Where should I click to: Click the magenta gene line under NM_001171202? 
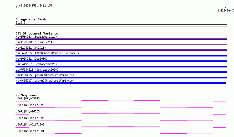(x=121, y=107)
